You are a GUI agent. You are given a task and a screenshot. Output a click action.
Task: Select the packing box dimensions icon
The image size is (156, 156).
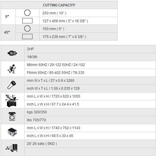point(12,132)
